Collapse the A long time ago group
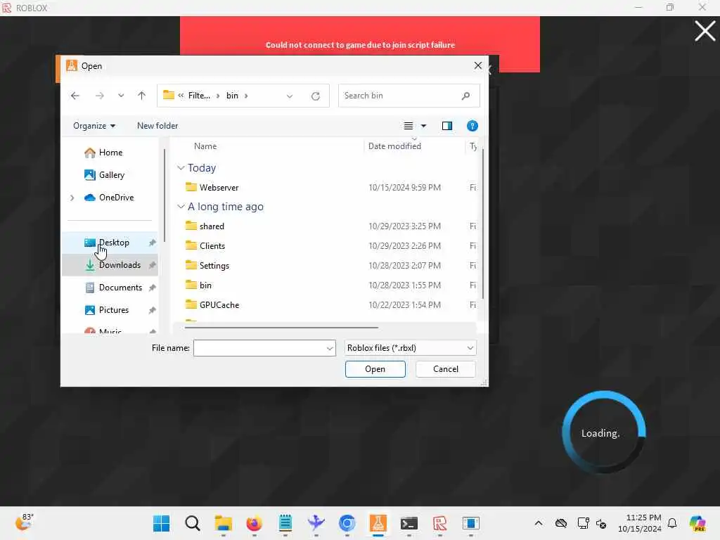This screenshot has height=540, width=720. 181,207
